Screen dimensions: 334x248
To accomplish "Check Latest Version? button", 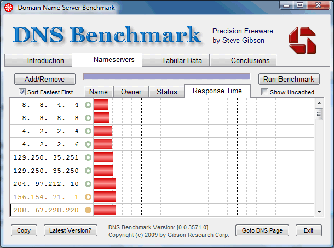I will 71,230.
